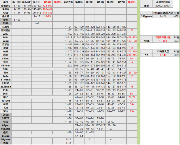
Task: Select the "1--217" cell in 844a row
Action: [x=68, y=37]
